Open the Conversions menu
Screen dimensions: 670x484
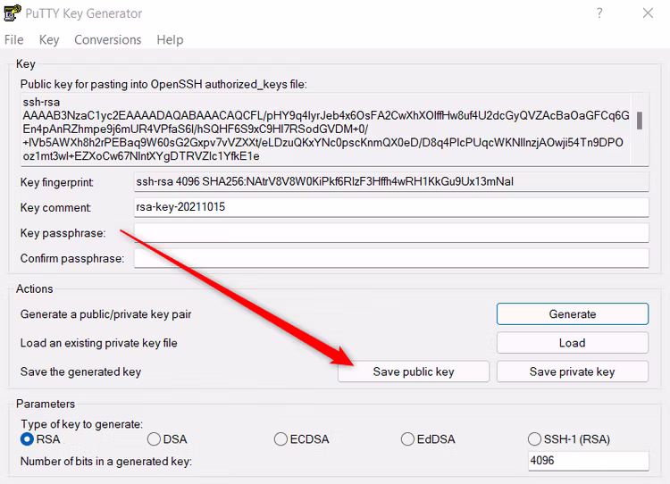(x=107, y=39)
